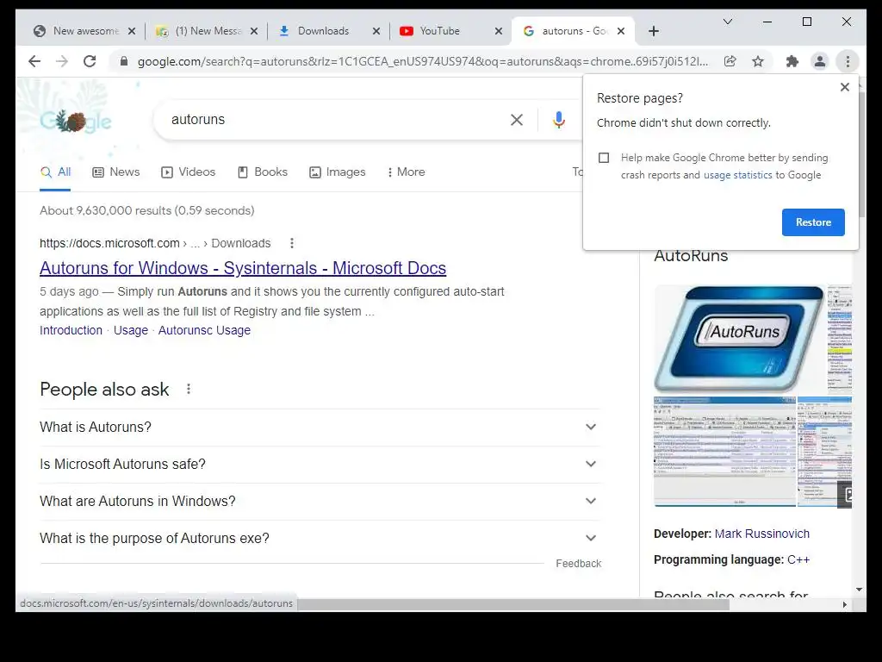Open the AutoRuns logo image
The height and width of the screenshot is (662, 882).
click(x=739, y=338)
